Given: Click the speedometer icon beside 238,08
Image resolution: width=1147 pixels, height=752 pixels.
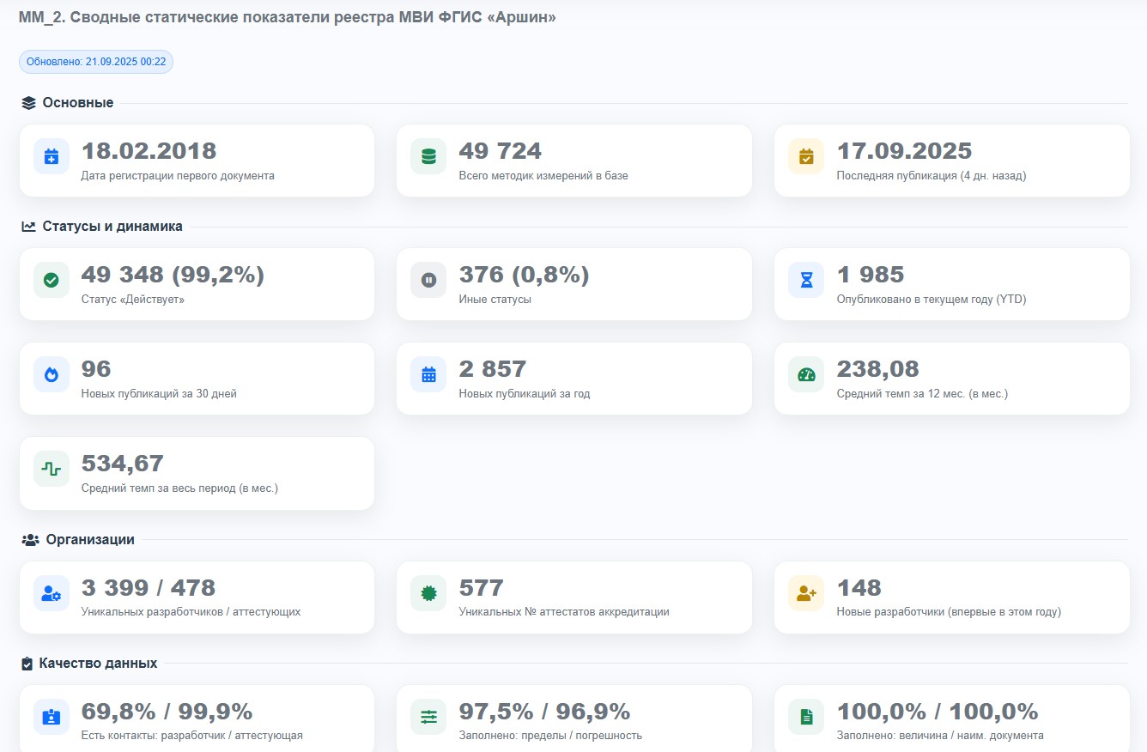Looking at the screenshot, I should [x=806, y=375].
